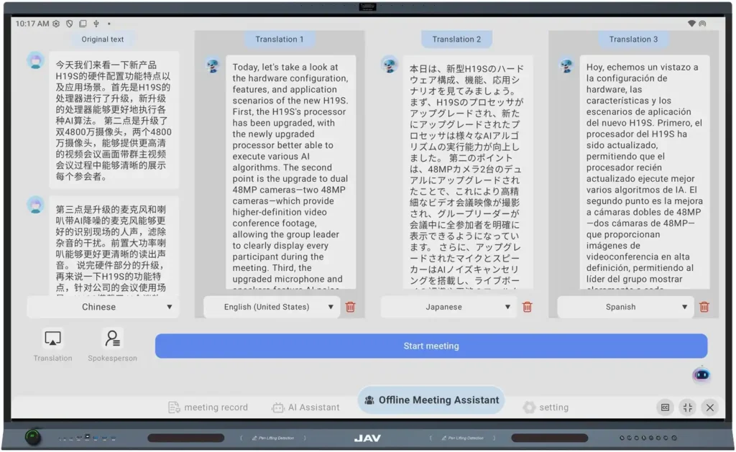Select the Offline Meeting Assistant tab
This screenshot has height=452, width=736.
[x=431, y=400]
